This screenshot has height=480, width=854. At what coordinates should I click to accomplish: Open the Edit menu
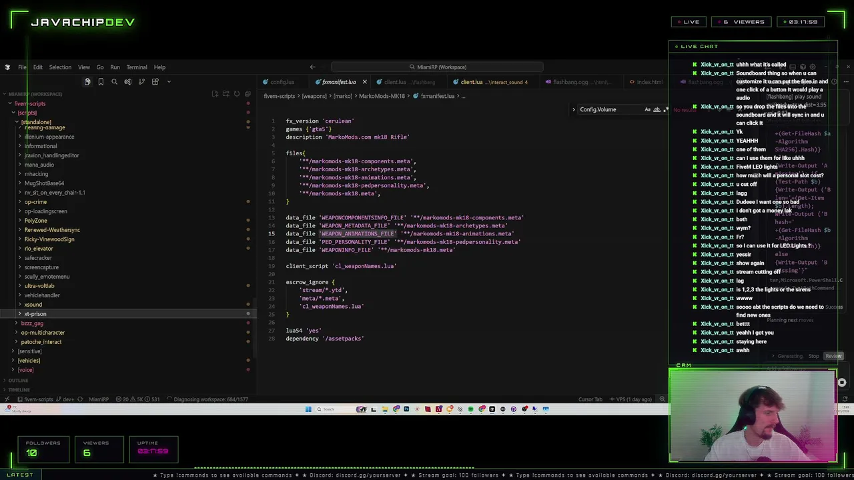tap(38, 67)
